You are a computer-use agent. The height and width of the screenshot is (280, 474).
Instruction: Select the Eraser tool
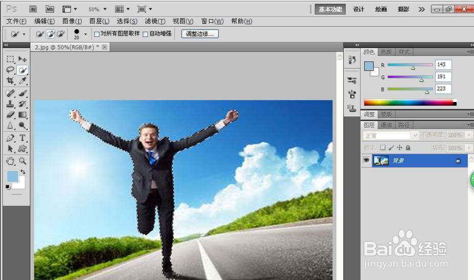pyautogui.click(x=10, y=115)
